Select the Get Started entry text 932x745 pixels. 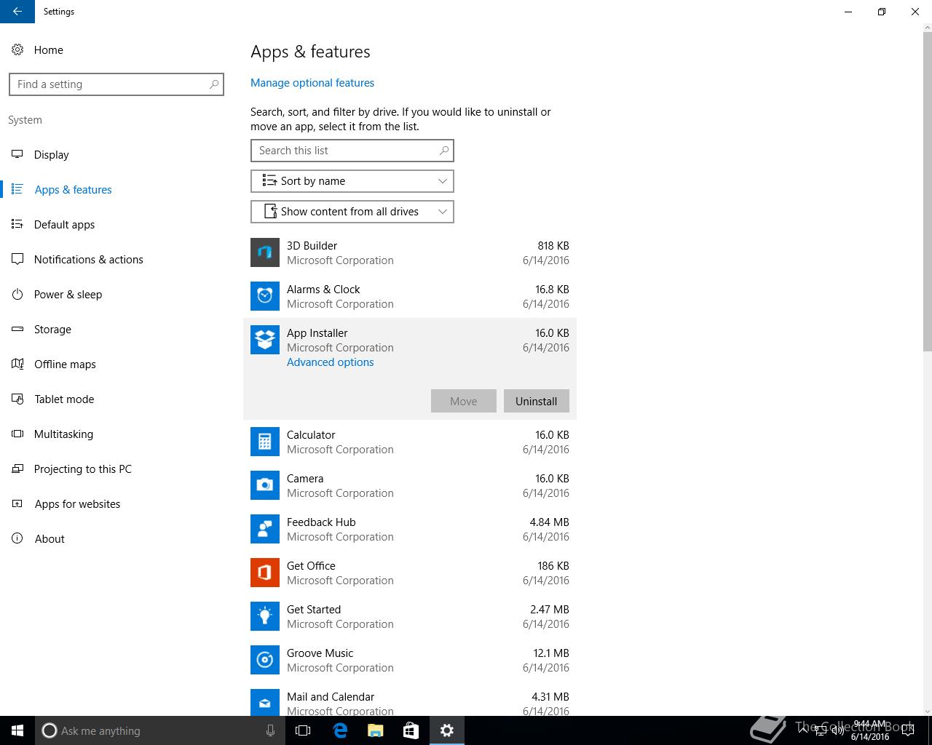314,610
